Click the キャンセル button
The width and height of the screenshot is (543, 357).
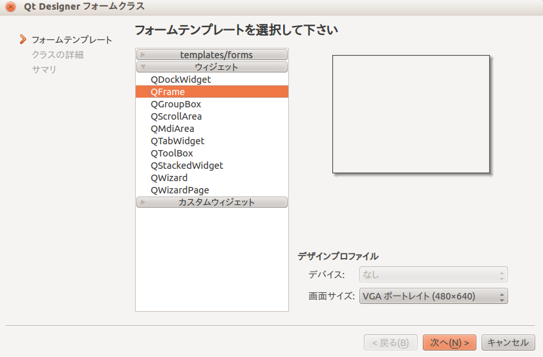[508, 343]
